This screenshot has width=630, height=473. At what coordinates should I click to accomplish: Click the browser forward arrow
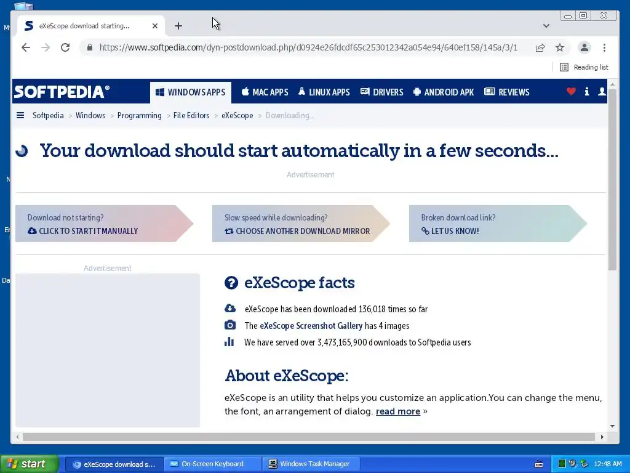[x=46, y=47]
